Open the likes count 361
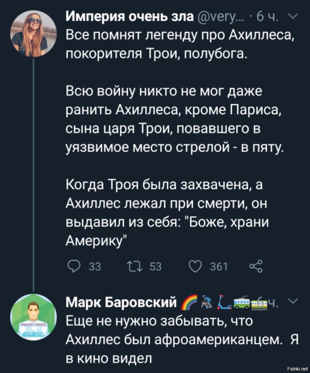 point(219,267)
